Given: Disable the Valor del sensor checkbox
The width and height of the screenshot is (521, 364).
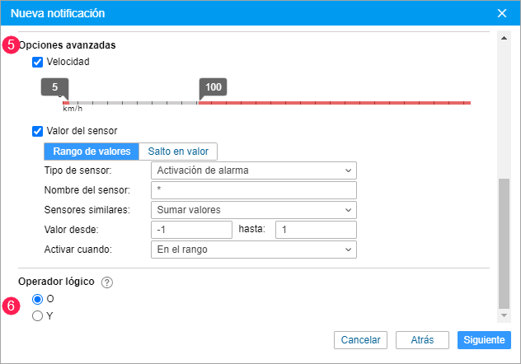Looking at the screenshot, I should point(37,131).
